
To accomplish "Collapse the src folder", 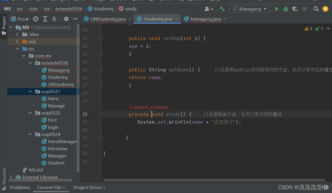I will [x=17, y=49].
